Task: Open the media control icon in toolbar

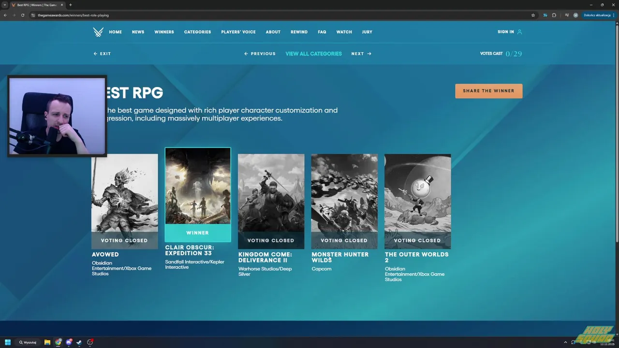Action: (567, 15)
